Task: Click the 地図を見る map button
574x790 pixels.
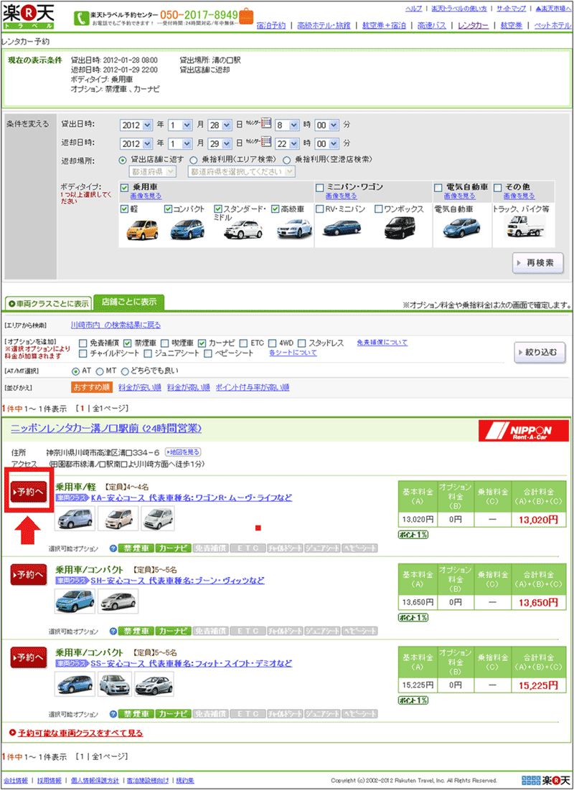Action: tap(183, 452)
